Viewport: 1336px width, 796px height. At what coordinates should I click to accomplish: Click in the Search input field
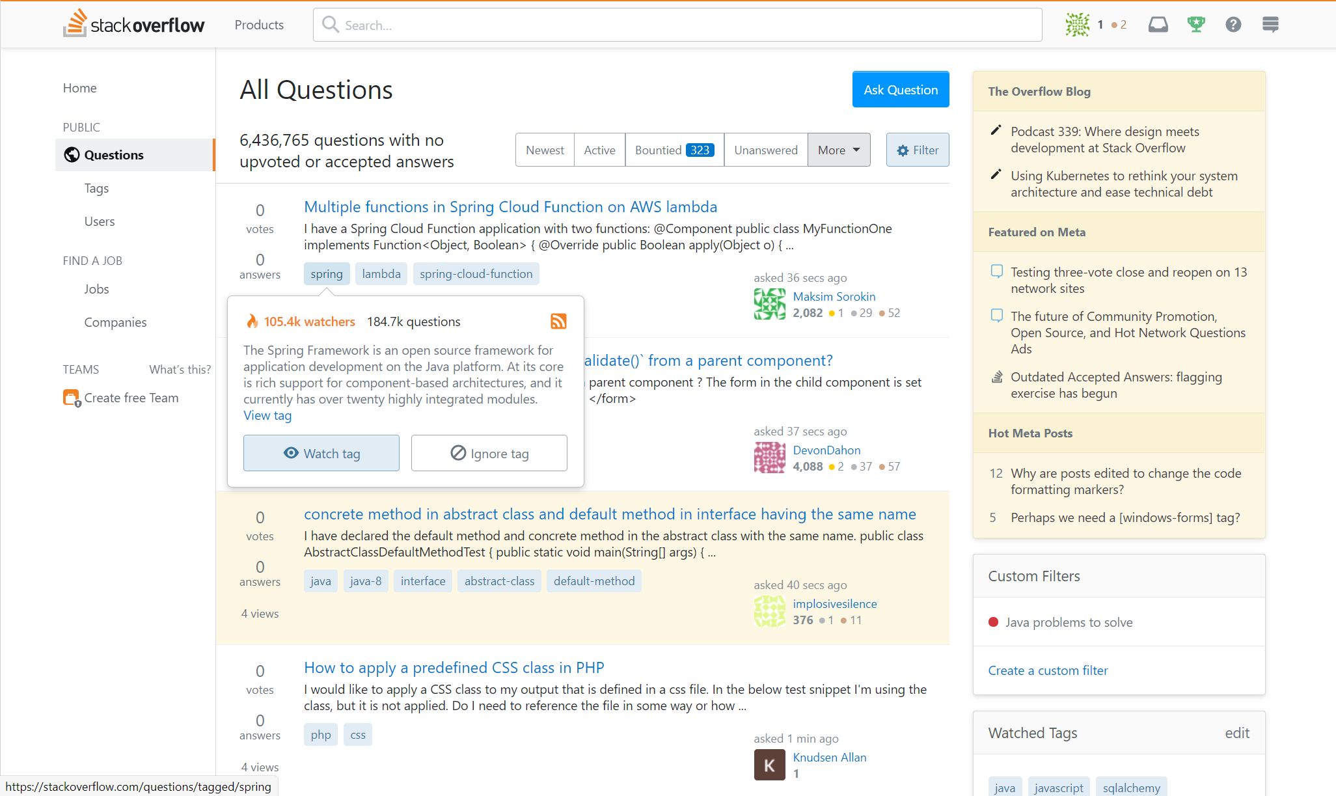(677, 25)
